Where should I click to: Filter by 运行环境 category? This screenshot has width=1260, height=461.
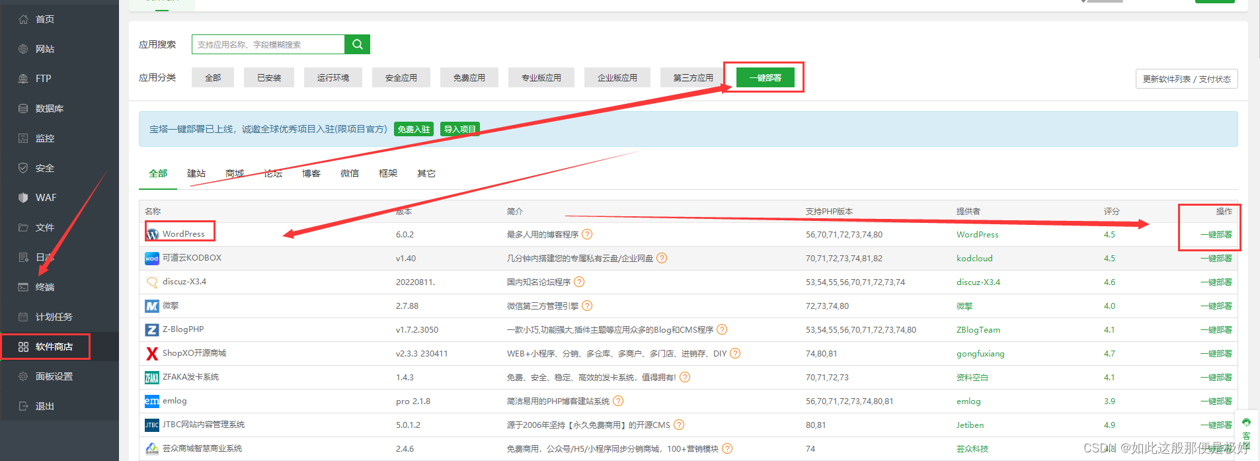tap(333, 77)
